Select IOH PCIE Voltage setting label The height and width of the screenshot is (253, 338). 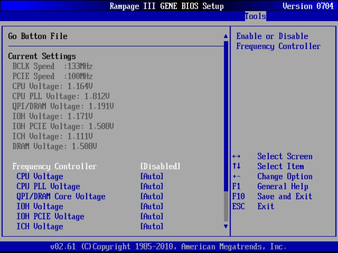pos(50,216)
